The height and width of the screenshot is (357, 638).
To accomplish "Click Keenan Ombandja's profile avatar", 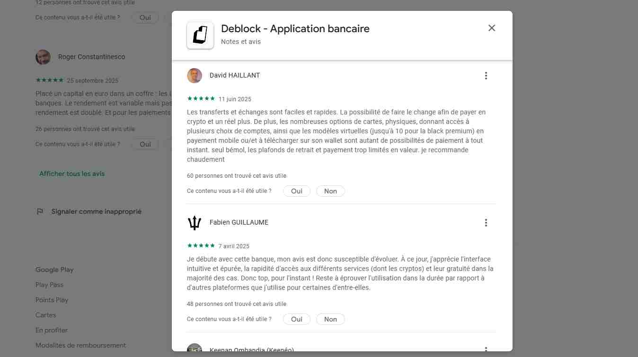I will pyautogui.click(x=195, y=349).
